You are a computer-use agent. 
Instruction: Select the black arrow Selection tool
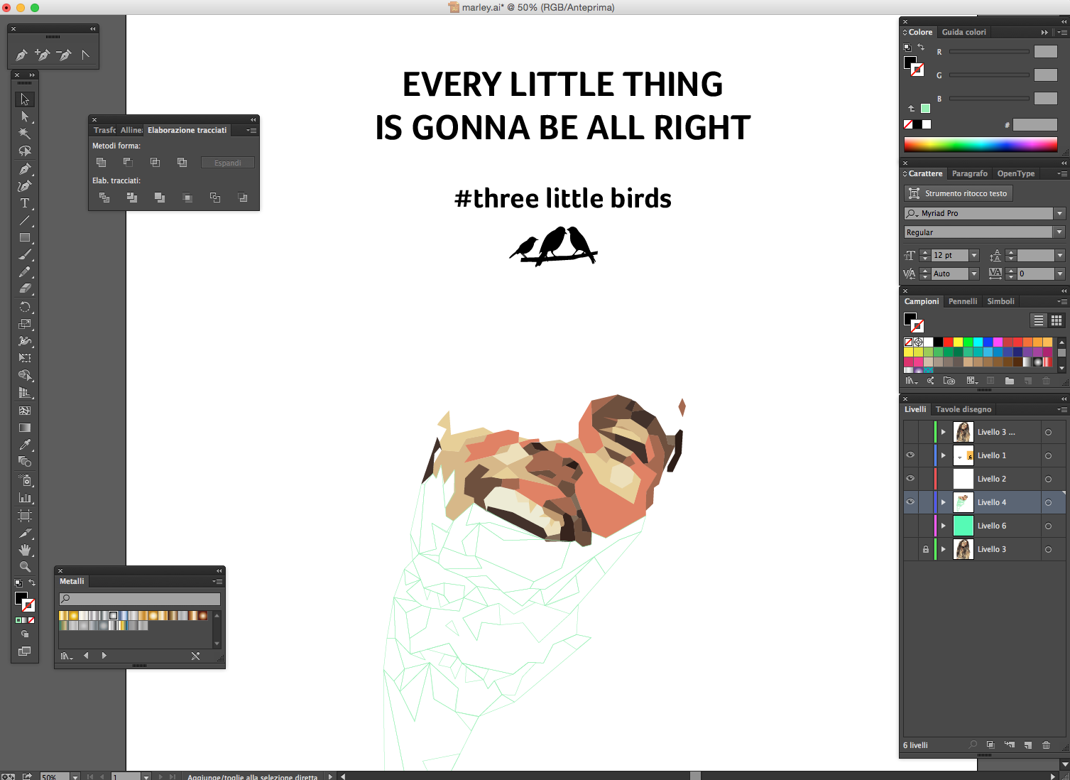25,99
